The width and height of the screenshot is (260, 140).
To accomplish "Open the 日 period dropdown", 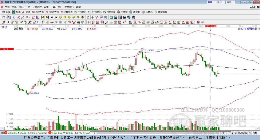I will pos(5,17).
